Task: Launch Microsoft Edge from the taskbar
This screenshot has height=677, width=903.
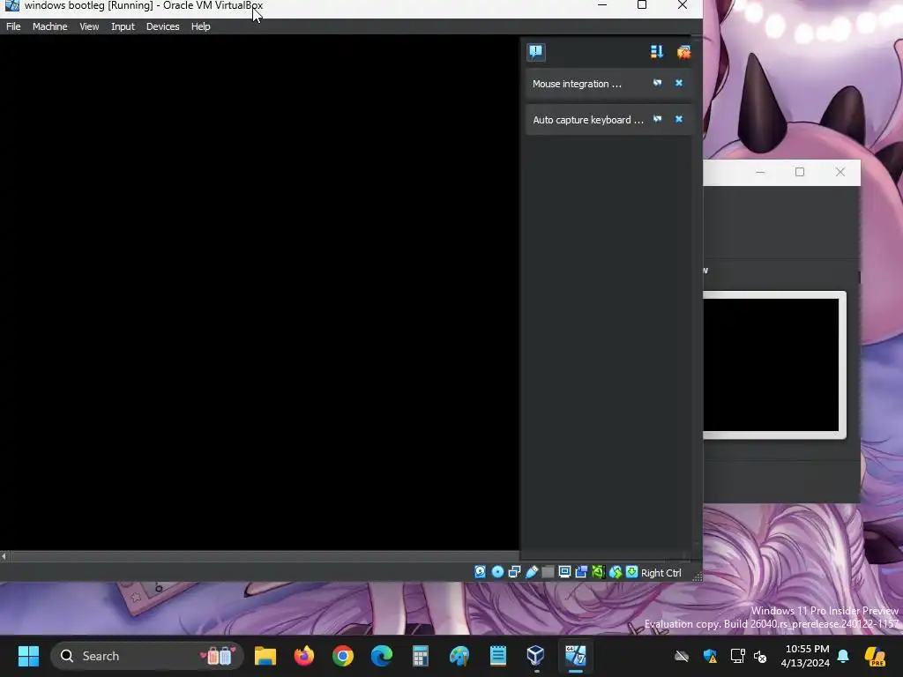Action: coord(381,656)
